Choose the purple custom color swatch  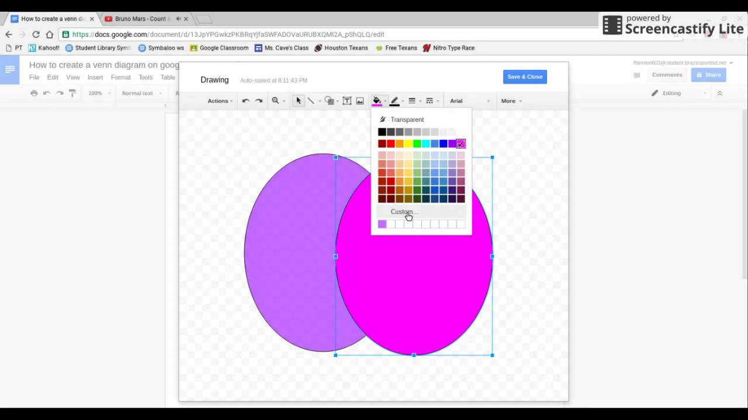(382, 224)
